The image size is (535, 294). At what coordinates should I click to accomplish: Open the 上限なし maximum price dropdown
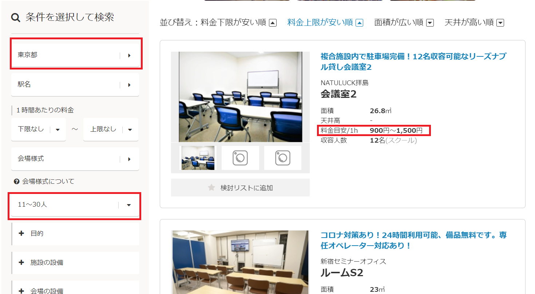pyautogui.click(x=111, y=129)
